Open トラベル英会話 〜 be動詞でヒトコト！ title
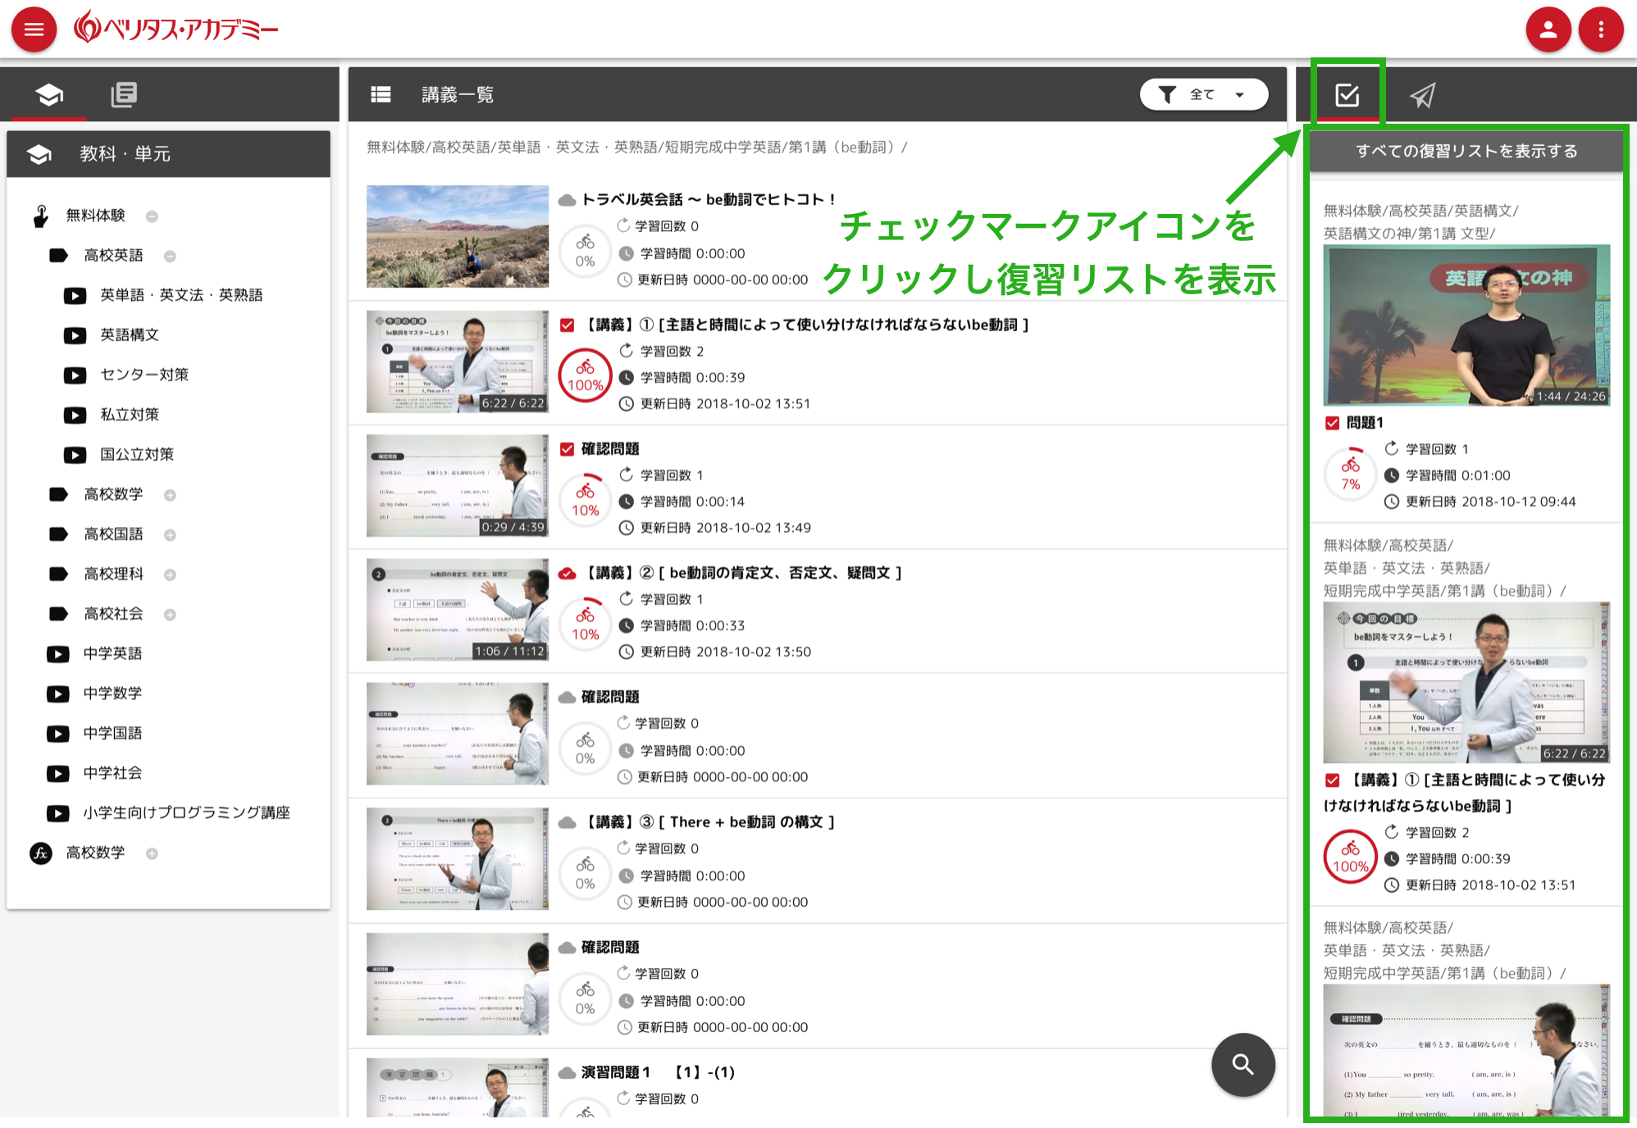Image resolution: width=1637 pixels, height=1128 pixels. tap(709, 199)
